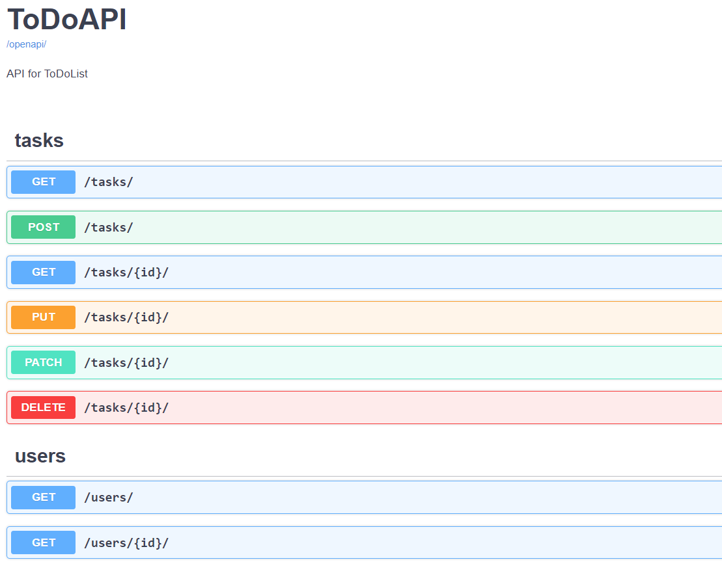Open the /openapi/ specification link
Image resolution: width=722 pixels, height=562 pixels.
click(26, 44)
